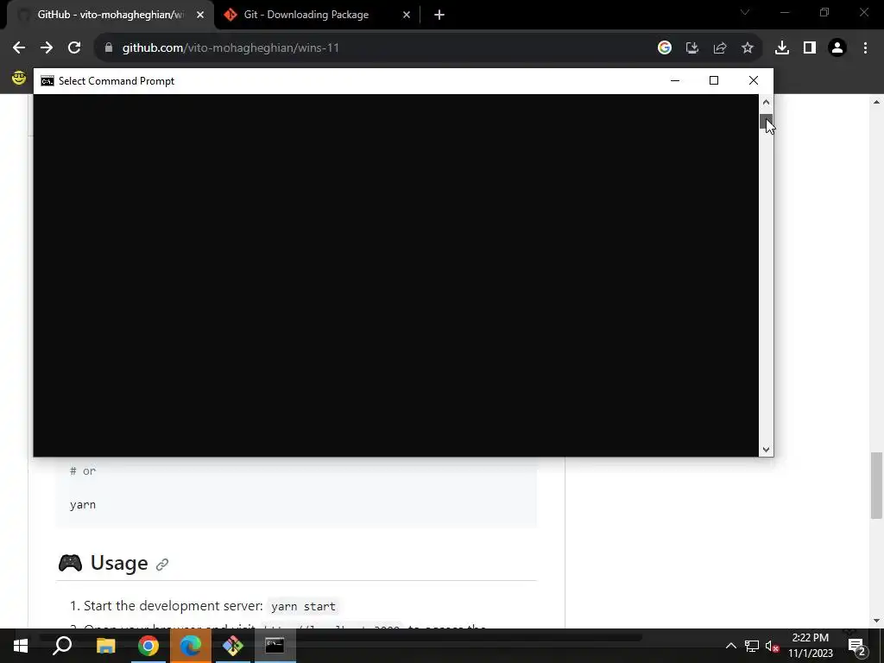Click the Google icon in address bar
Image resolution: width=884 pixels, height=663 pixels.
coord(665,48)
